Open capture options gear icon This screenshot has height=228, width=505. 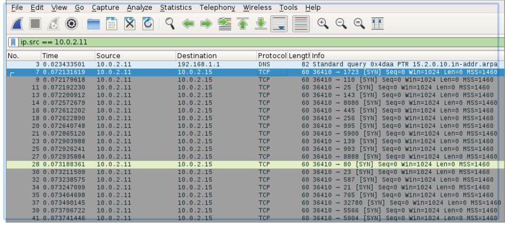71,24
